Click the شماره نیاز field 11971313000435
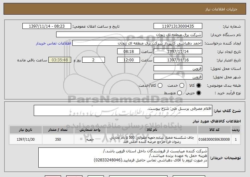This screenshot has height=177, width=250. [x=178, y=26]
